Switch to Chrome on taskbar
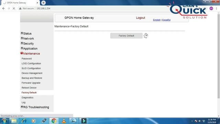The height and width of the screenshot is (124, 220). click(54, 121)
